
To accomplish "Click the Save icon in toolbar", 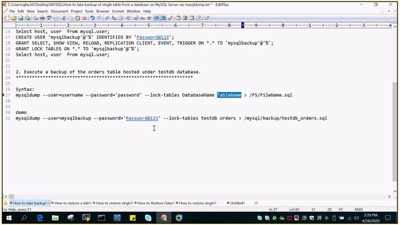I will point(21,18).
